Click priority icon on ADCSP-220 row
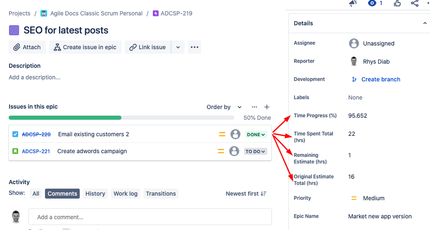 coord(222,134)
